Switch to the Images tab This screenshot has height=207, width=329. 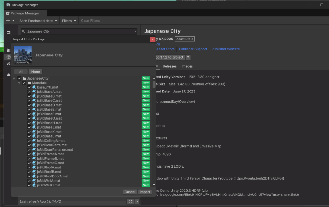[187, 66]
